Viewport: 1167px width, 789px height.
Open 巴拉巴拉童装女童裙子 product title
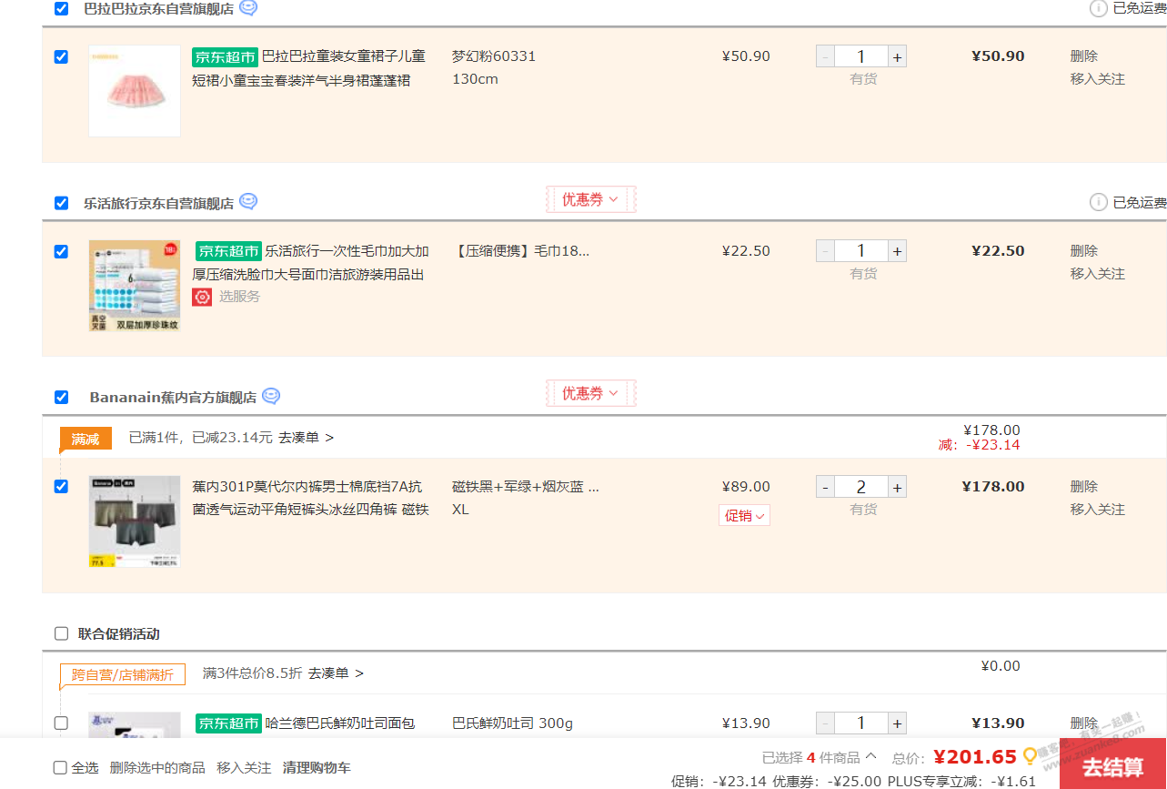[x=308, y=68]
